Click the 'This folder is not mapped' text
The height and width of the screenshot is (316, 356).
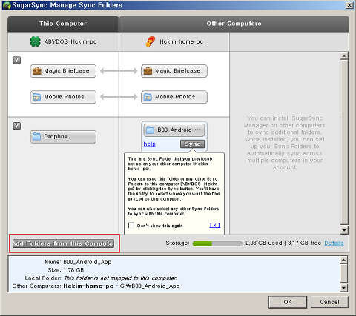[x=120, y=278]
